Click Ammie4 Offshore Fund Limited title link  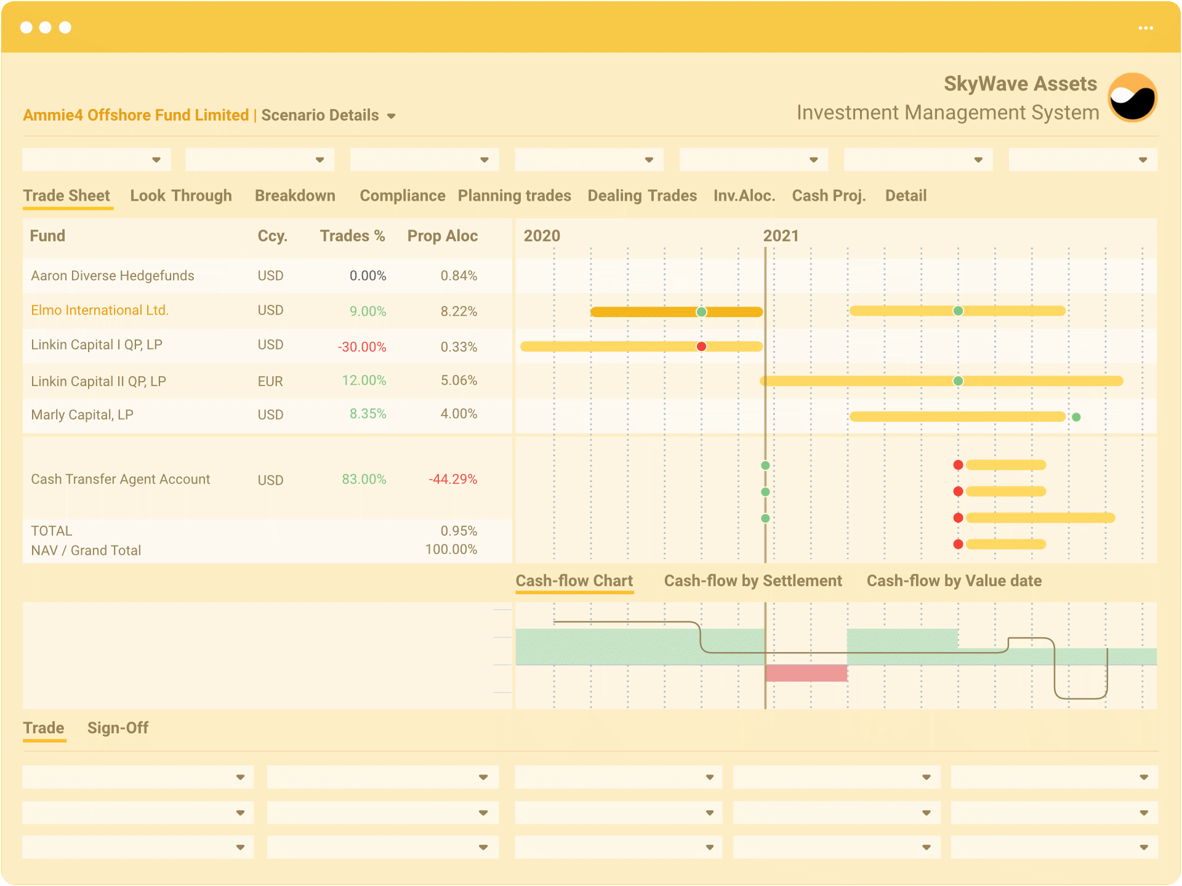pyautogui.click(x=135, y=115)
